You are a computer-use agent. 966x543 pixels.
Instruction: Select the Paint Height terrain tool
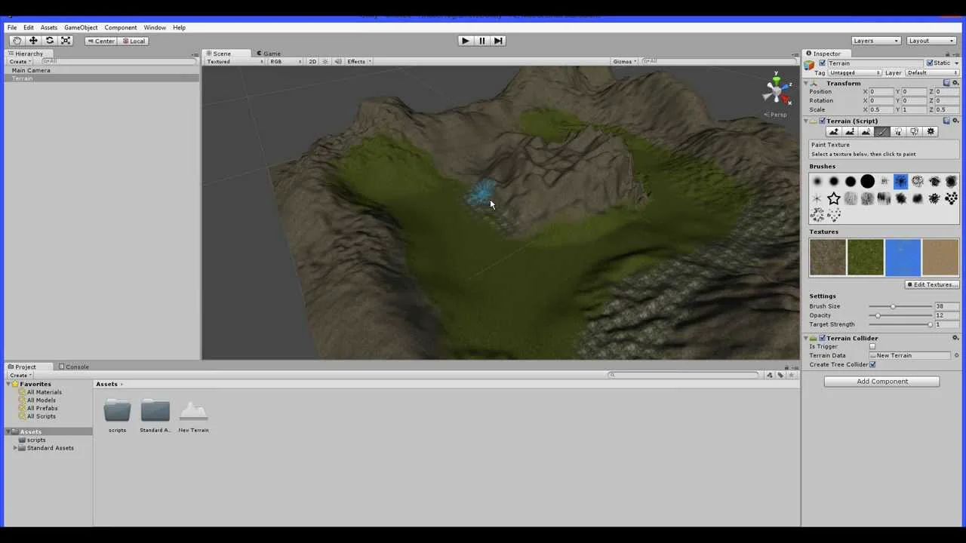(850, 132)
